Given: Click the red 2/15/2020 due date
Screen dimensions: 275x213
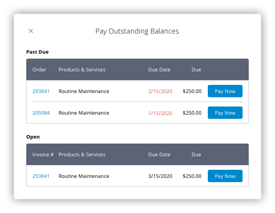Looking at the screenshot, I should point(160,91).
